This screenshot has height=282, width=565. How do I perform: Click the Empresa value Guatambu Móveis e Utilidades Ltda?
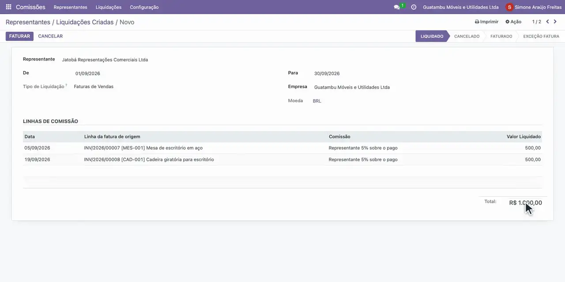(x=352, y=87)
